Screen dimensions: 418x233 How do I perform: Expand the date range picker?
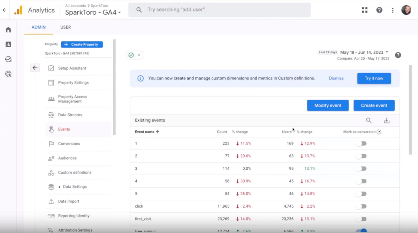(387, 52)
